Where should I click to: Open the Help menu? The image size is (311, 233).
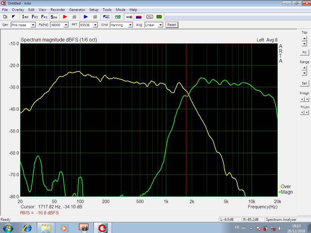[133, 10]
